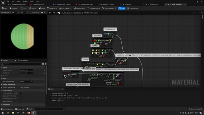Image resolution: width=204 pixels, height=115 pixels.
Task: Open the Hierarchy dropdown
Action: pos(52,8)
